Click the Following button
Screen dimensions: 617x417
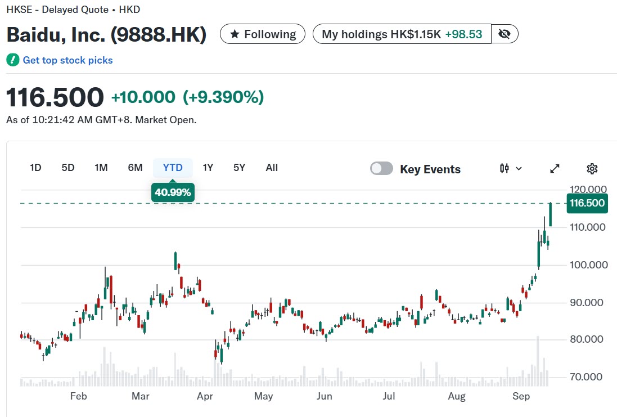coord(263,34)
